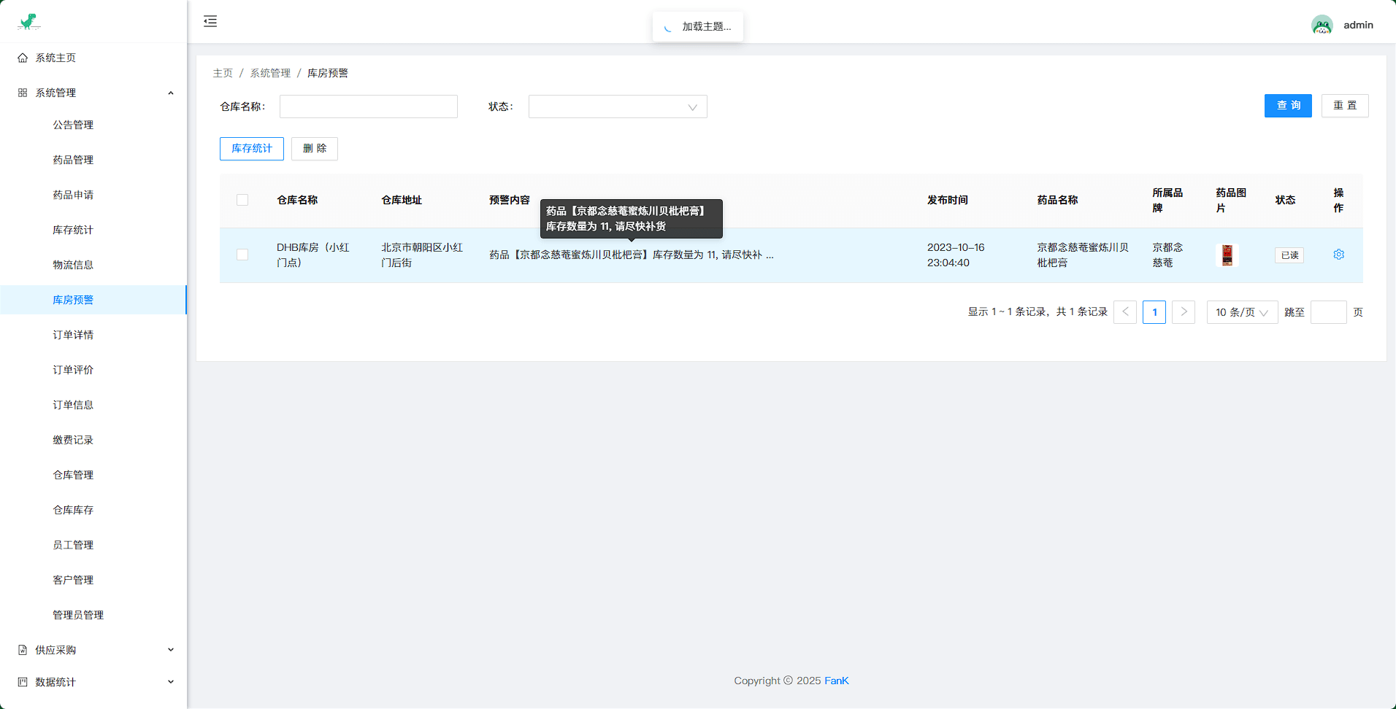Viewport: 1396px width, 709px height.
Task: Click the 药品名称 column header
Action: pyautogui.click(x=1057, y=200)
